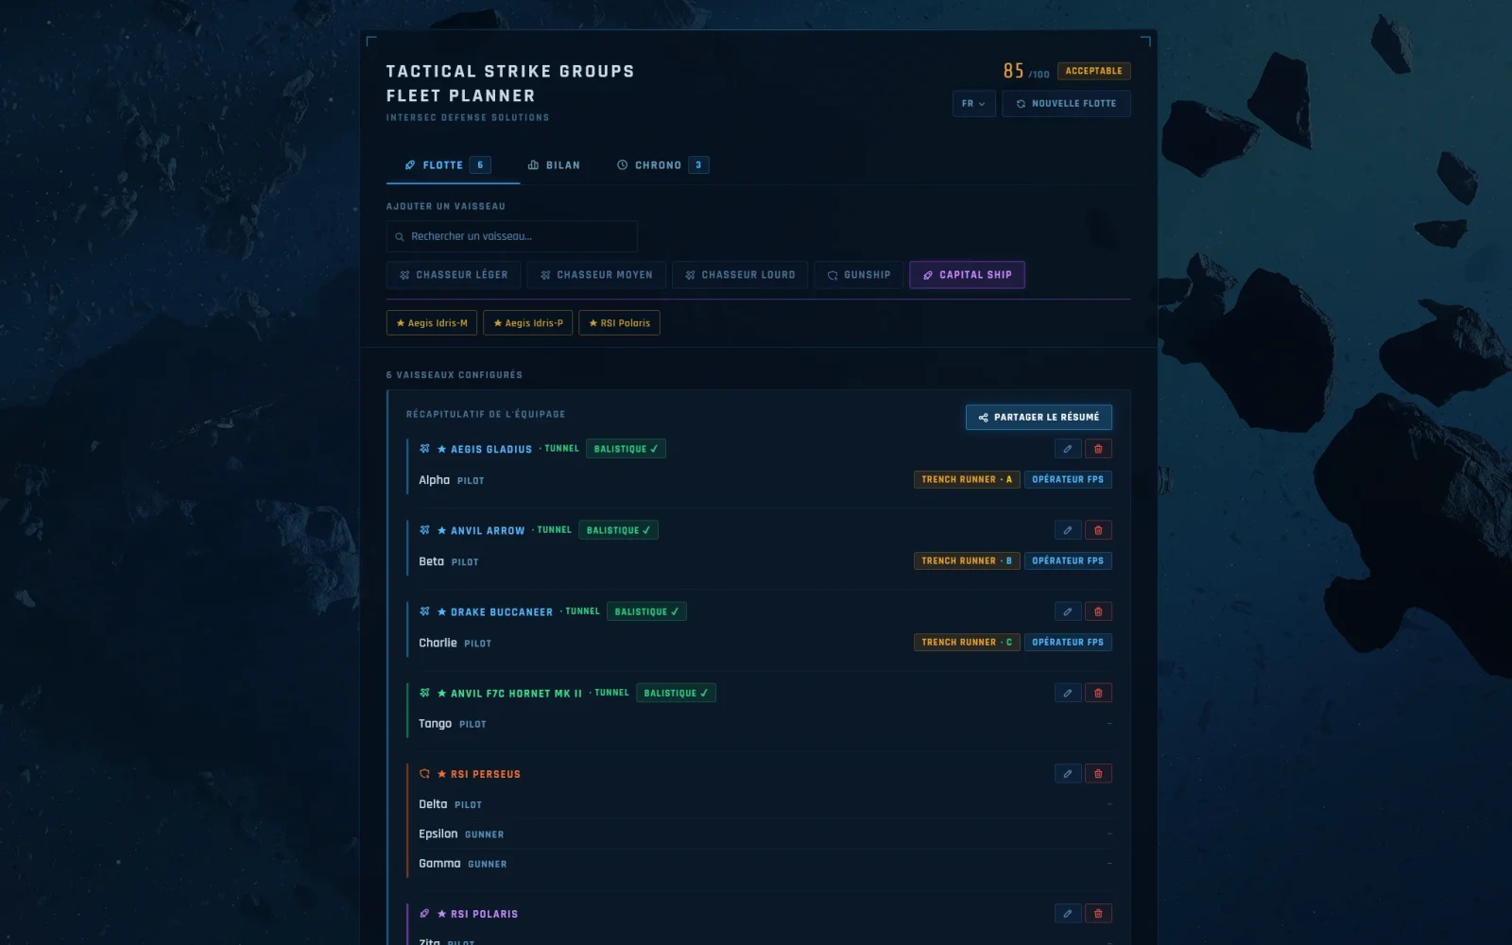This screenshot has width=1512, height=945.
Task: Open the Chrono tab
Action: click(662, 164)
